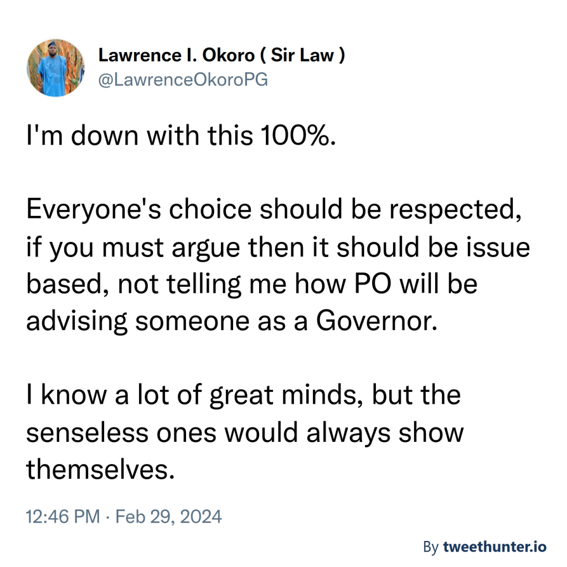Open the tweethunter.io link
567x567 pixels.
click(x=495, y=548)
